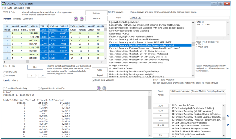
Task: Click the EDIT button
Action: [x=161, y=111]
